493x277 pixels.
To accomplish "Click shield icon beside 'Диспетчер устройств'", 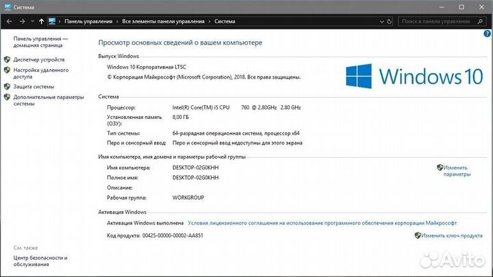I will pos(8,60).
